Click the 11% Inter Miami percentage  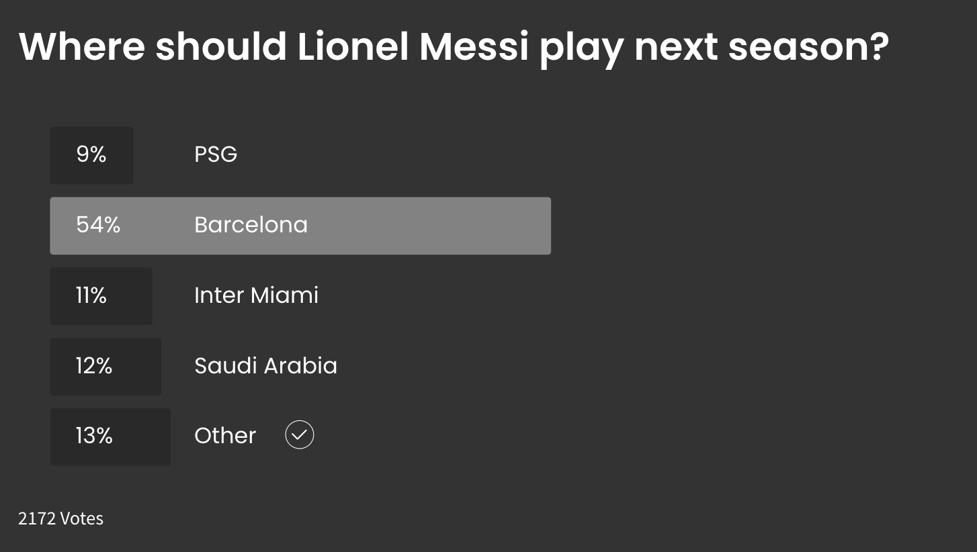pos(91,295)
